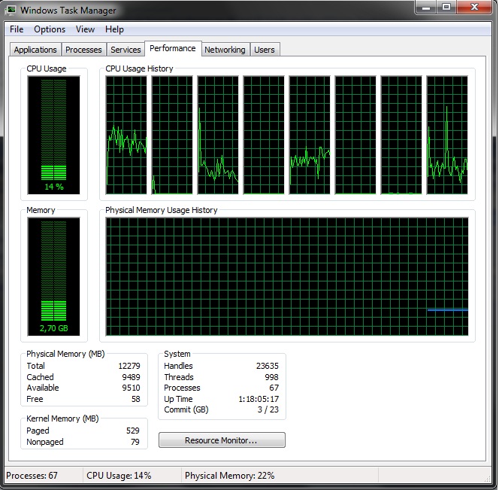Screen dimensions: 499x490
Task: Close the Task Manager window
Action: click(x=474, y=7)
